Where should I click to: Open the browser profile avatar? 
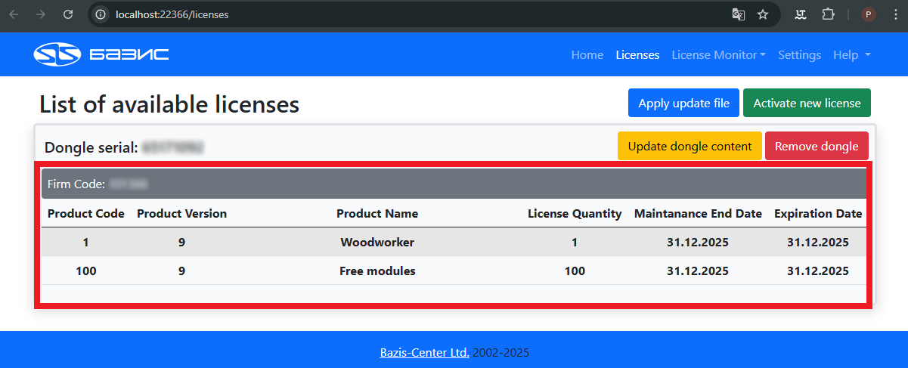869,14
